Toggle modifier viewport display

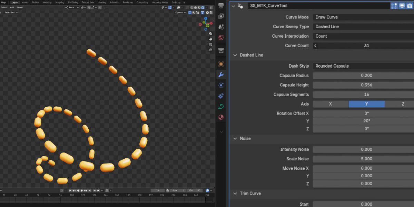[x=402, y=6]
